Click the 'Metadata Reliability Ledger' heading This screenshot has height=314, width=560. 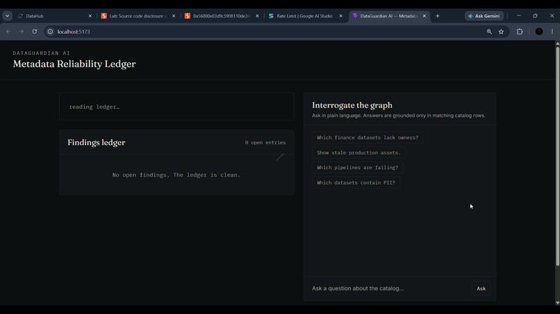(x=74, y=64)
